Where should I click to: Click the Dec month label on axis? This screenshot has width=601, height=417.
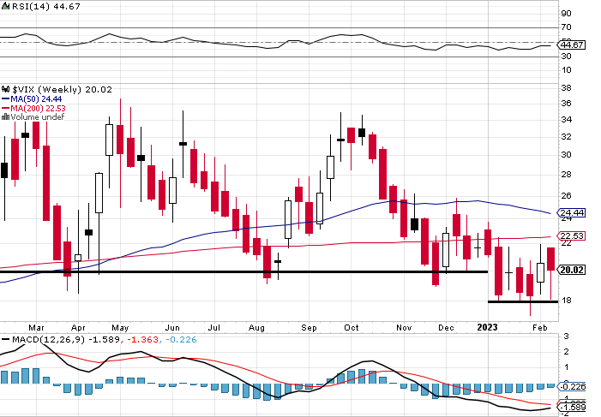click(x=446, y=328)
